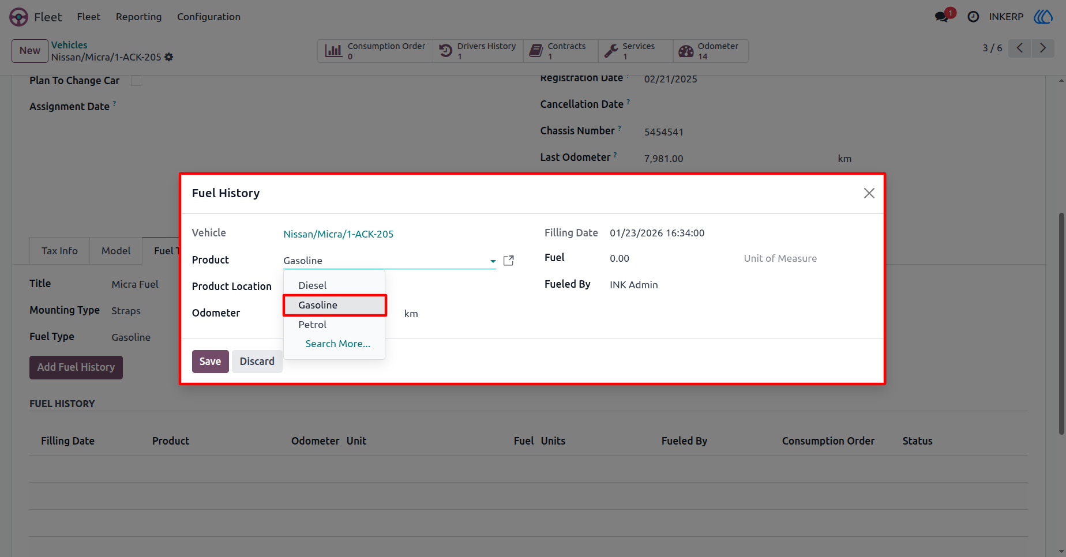
Task: Open Services stat button
Action: (635, 51)
